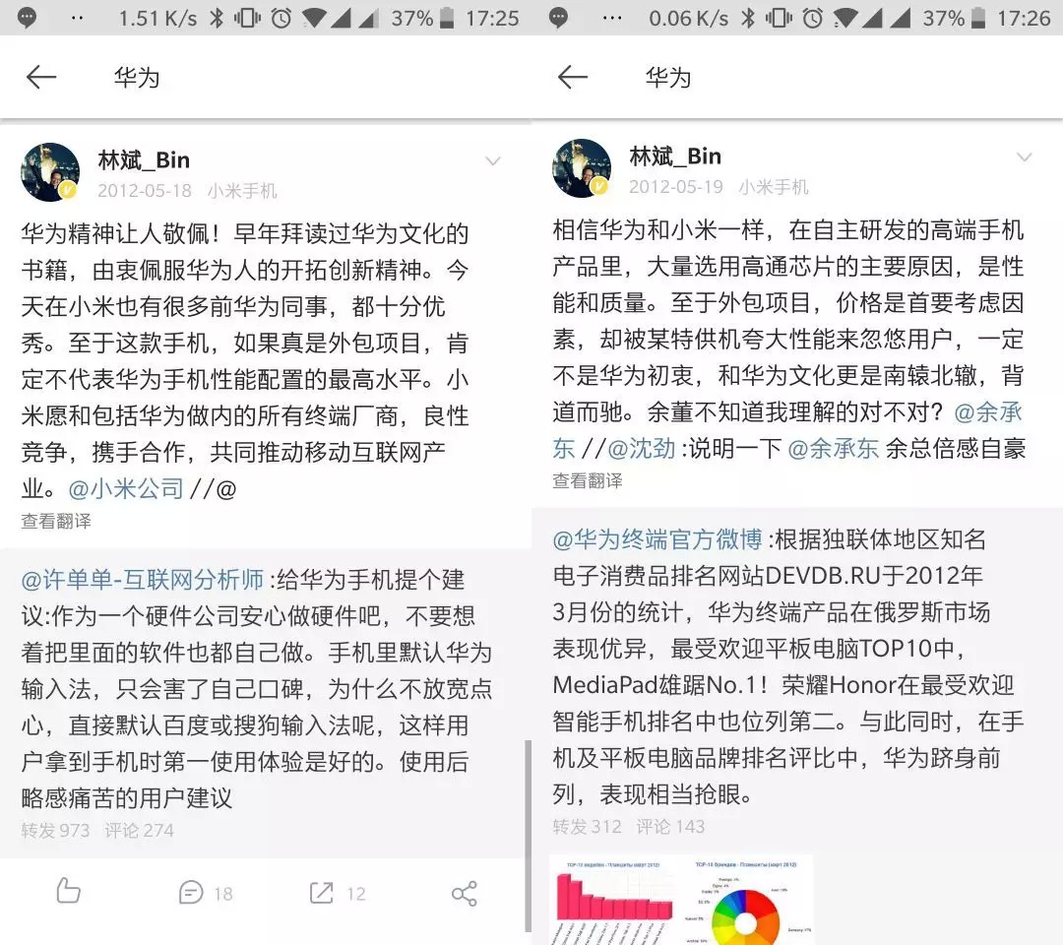Open the @华为终端官方微博 profile link
1063x945 pixels.
pyautogui.click(x=657, y=539)
